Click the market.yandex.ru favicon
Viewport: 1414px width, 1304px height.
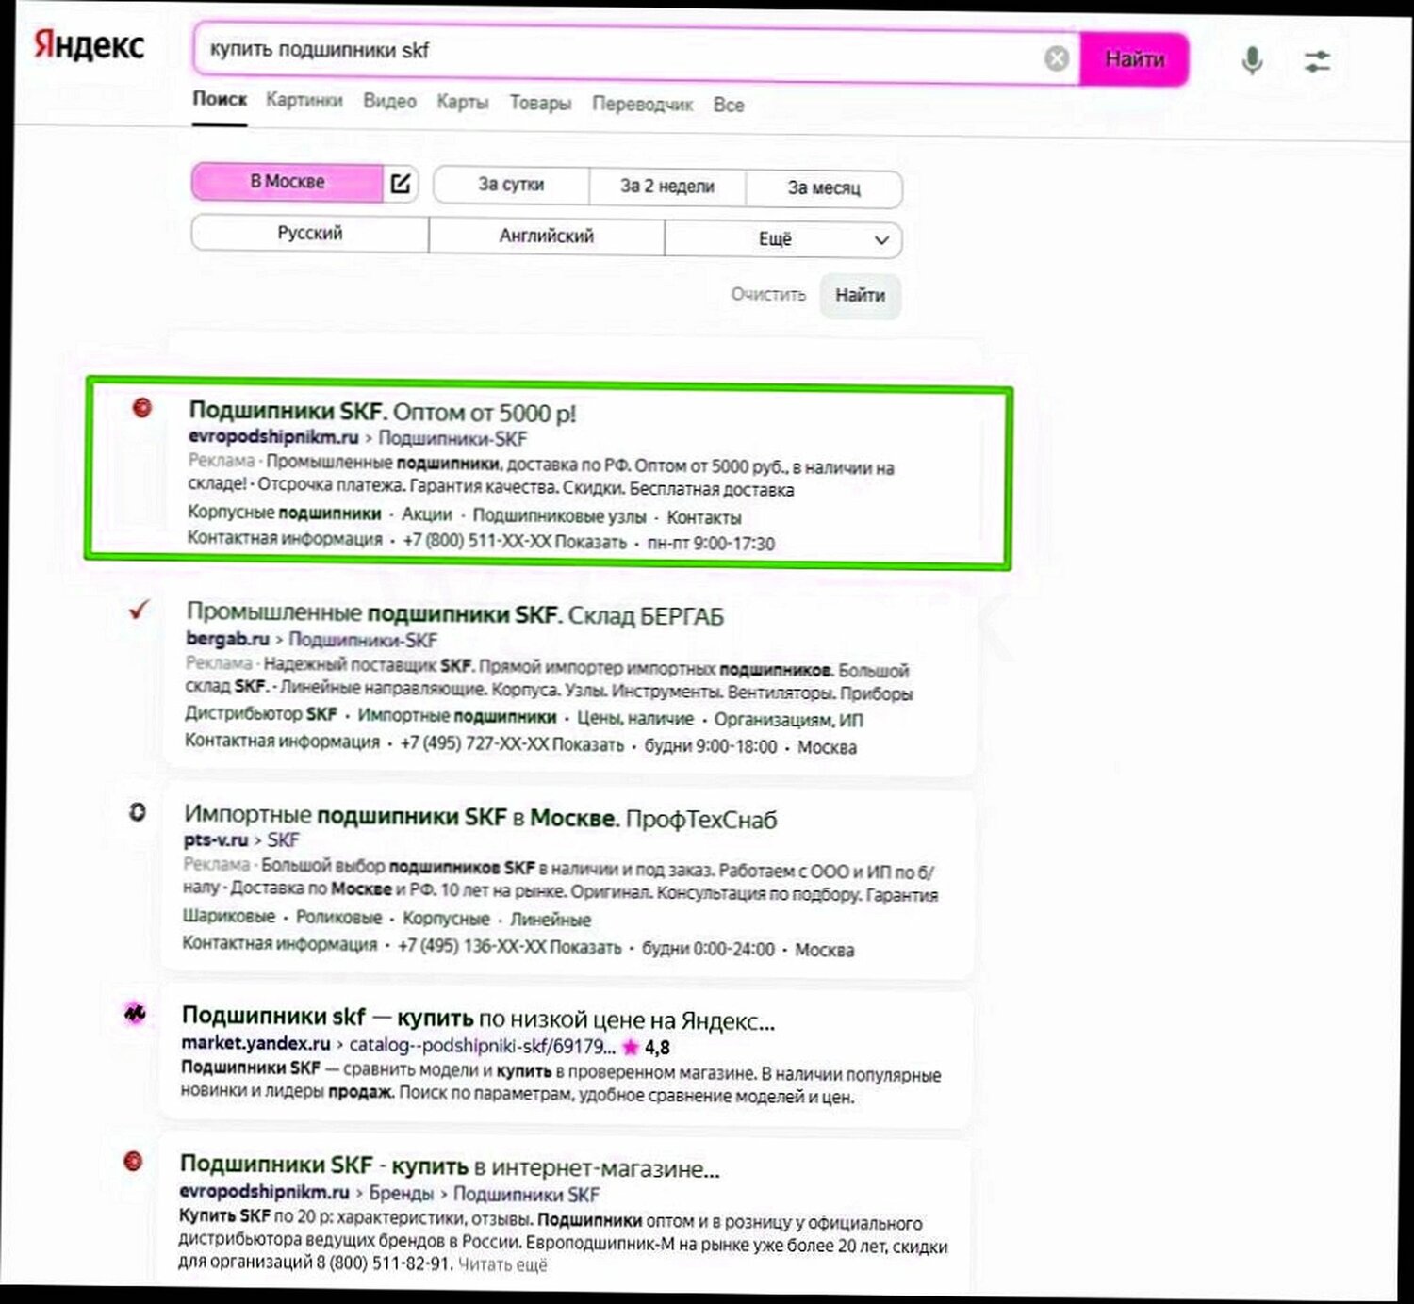(x=135, y=1014)
